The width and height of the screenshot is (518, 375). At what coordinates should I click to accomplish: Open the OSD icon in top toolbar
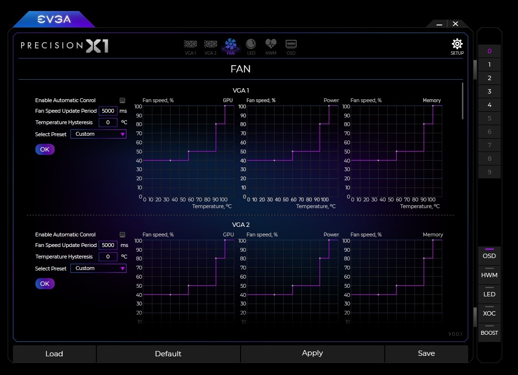291,47
